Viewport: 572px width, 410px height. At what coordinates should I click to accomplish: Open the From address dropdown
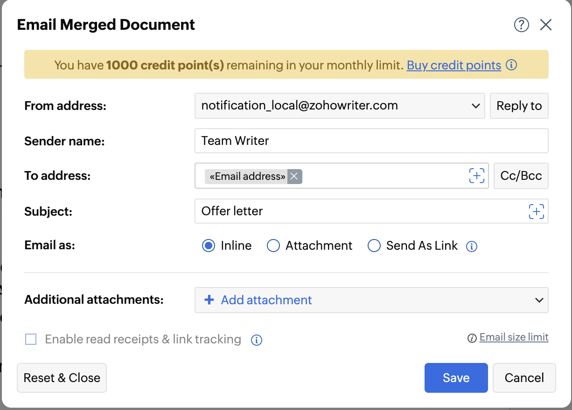(x=341, y=106)
